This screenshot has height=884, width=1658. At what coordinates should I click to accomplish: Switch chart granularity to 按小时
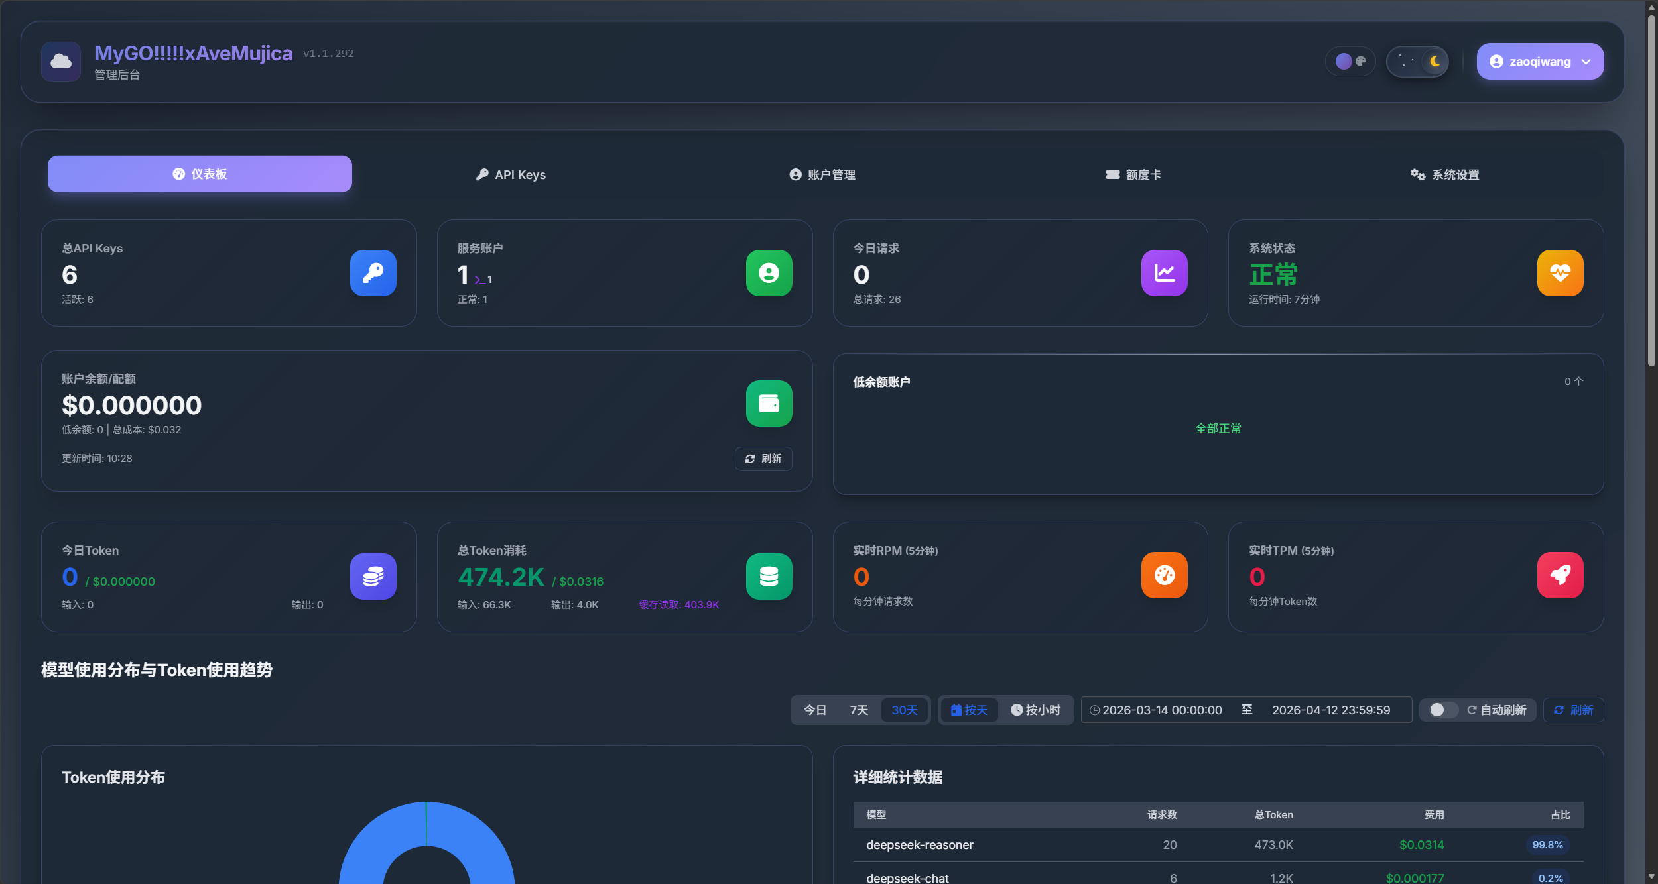(x=1035, y=710)
